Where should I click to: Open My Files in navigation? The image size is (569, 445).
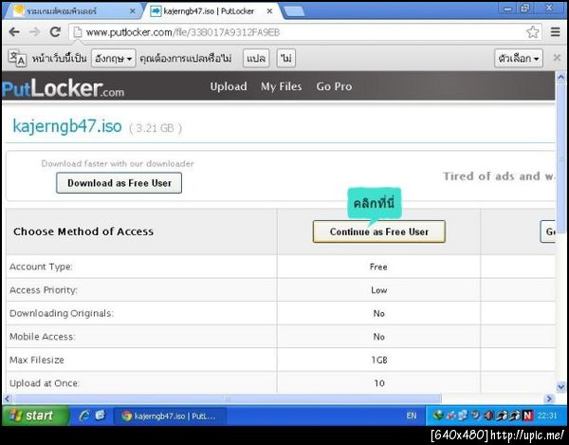point(281,86)
